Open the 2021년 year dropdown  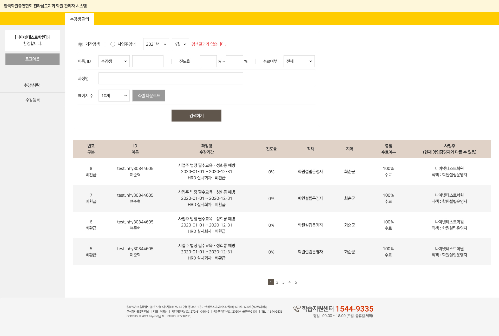156,44
